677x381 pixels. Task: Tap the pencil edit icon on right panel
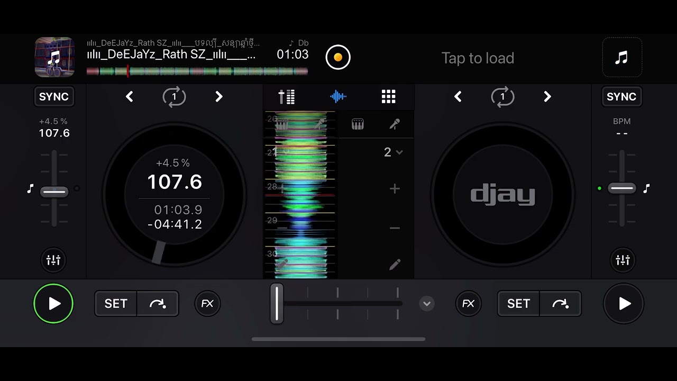(395, 264)
